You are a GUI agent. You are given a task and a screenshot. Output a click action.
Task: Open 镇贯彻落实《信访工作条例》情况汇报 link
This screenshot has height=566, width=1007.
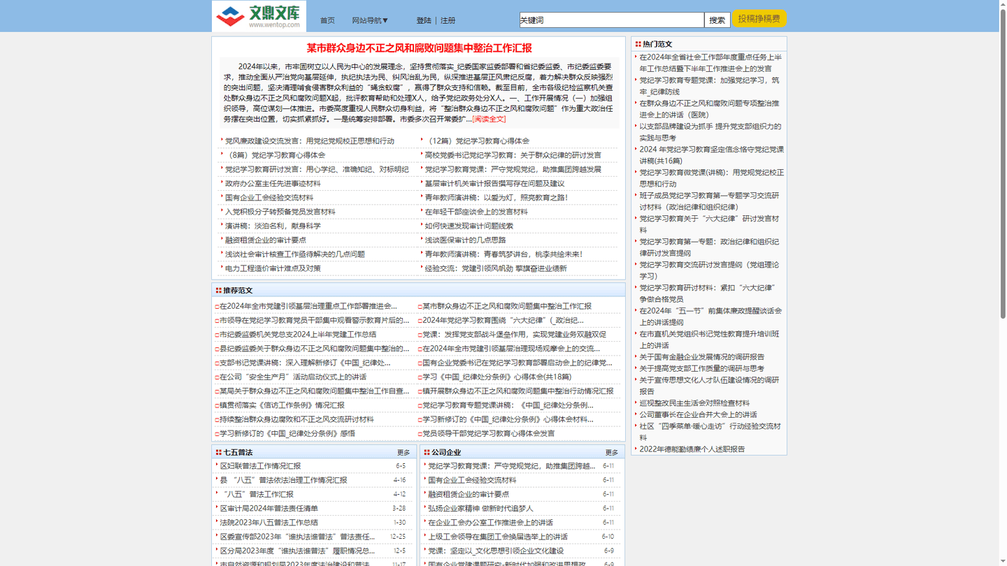pos(282,405)
